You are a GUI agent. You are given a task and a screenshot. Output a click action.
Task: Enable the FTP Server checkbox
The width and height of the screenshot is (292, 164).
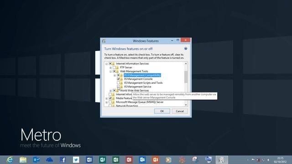114,67
